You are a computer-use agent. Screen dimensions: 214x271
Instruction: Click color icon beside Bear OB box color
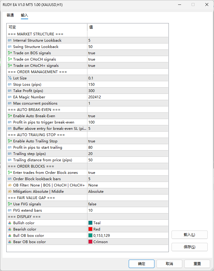coord(10,242)
